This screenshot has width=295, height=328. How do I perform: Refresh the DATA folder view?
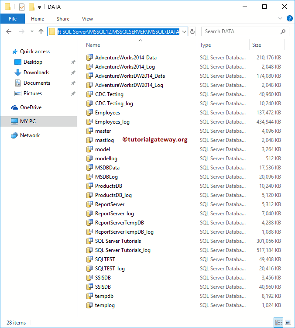tap(192, 31)
